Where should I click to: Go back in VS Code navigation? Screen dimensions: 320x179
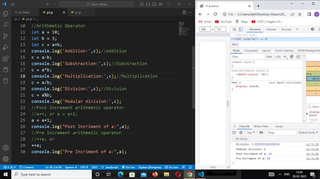[48, 4]
